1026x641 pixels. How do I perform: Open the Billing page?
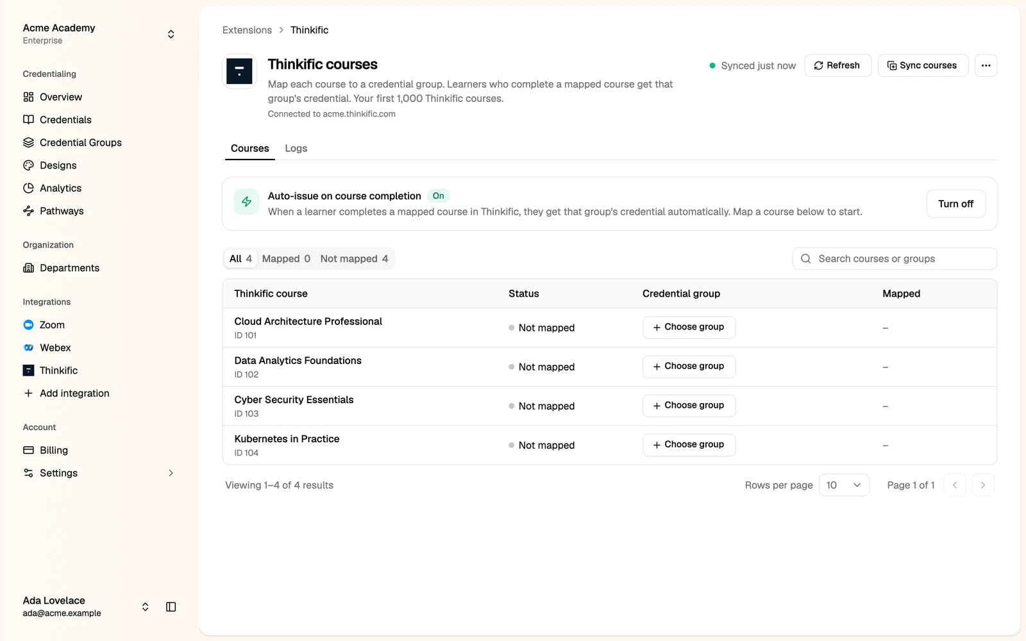coord(46,450)
